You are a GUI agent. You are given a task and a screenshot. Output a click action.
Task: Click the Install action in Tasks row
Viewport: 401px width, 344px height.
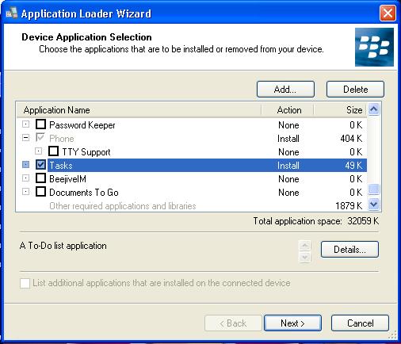(x=288, y=166)
